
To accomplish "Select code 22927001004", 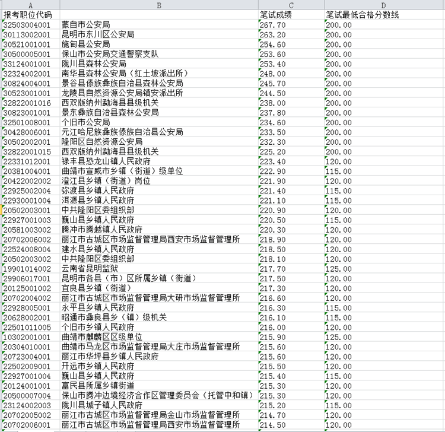I will 31,376.
